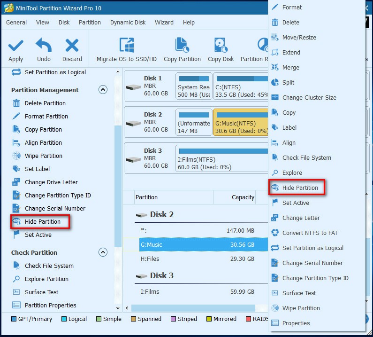Click Change Drive Letter in sidebar

pos(51,182)
